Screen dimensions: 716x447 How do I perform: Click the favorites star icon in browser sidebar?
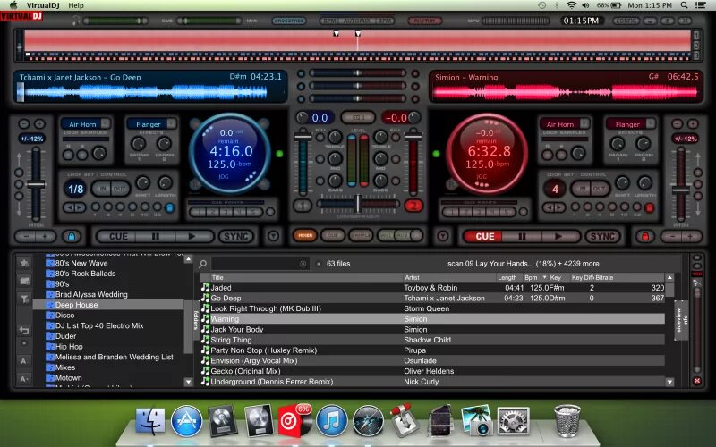[x=24, y=263]
